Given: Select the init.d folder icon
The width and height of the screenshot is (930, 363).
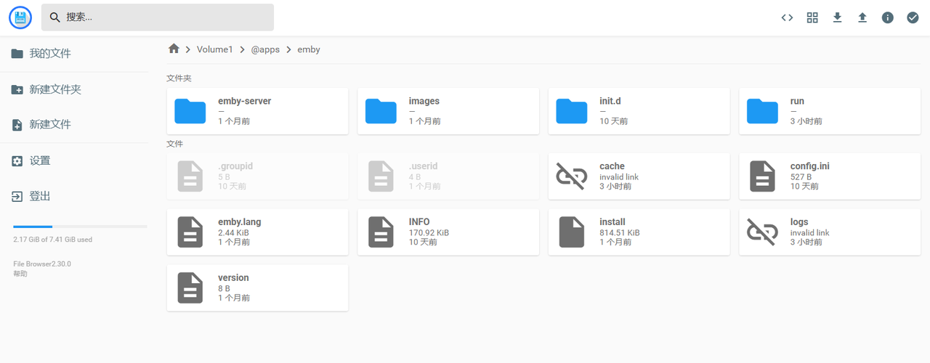Looking at the screenshot, I should [x=572, y=111].
